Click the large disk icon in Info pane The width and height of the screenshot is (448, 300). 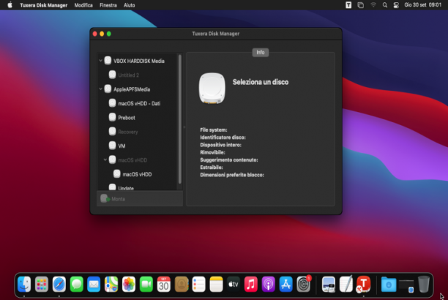coord(212,88)
